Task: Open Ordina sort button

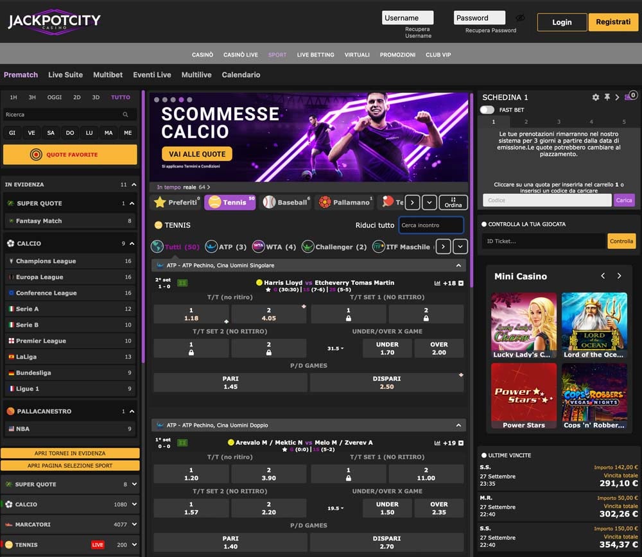Action: [453, 202]
